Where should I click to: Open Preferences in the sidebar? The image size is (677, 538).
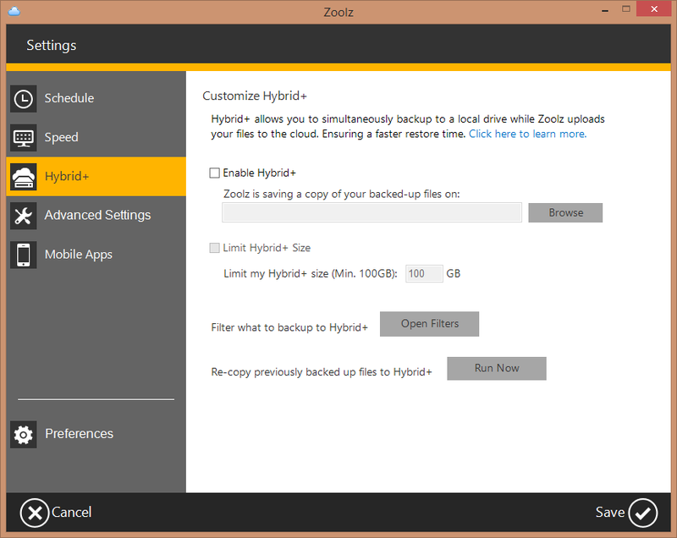[x=96, y=434]
